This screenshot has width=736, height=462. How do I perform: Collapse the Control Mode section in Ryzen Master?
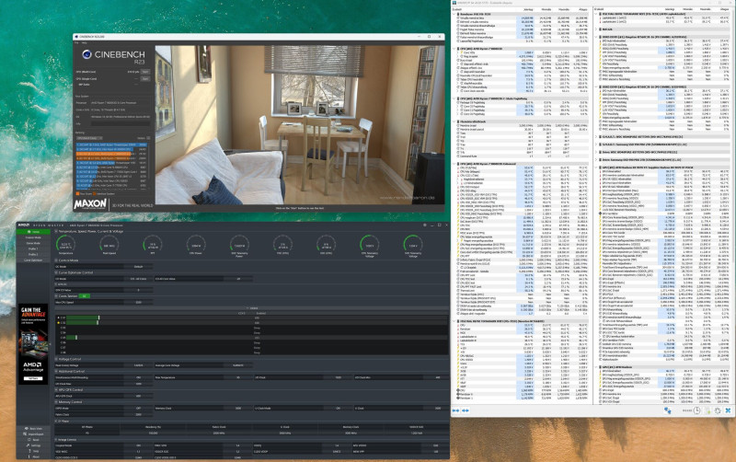pos(56,260)
